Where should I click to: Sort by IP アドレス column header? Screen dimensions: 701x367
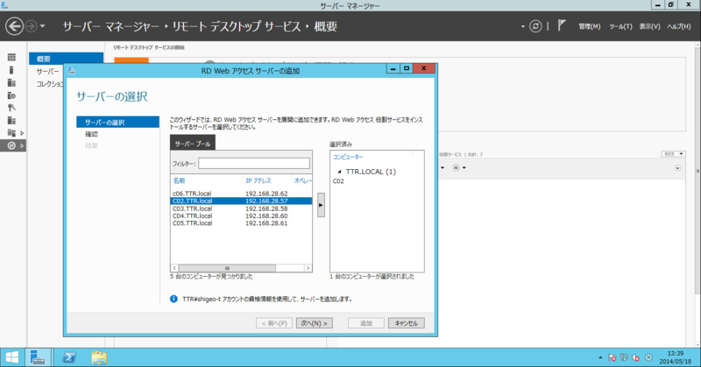click(258, 180)
